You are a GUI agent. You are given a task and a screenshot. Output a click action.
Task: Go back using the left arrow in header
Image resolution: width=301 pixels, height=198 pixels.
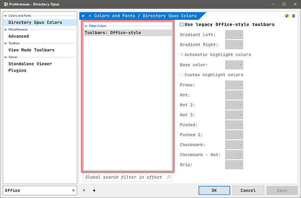coord(83,16)
